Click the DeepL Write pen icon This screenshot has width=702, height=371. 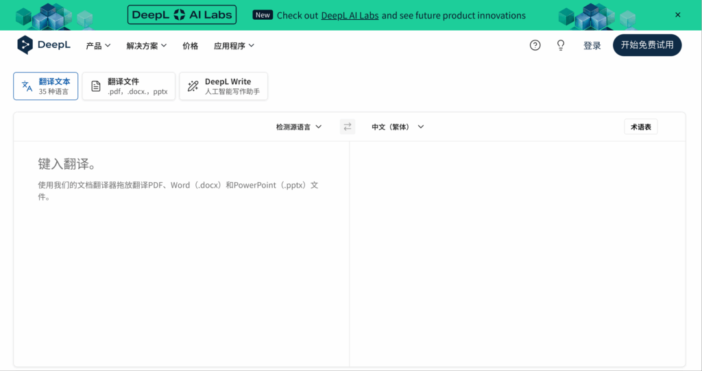[193, 86]
